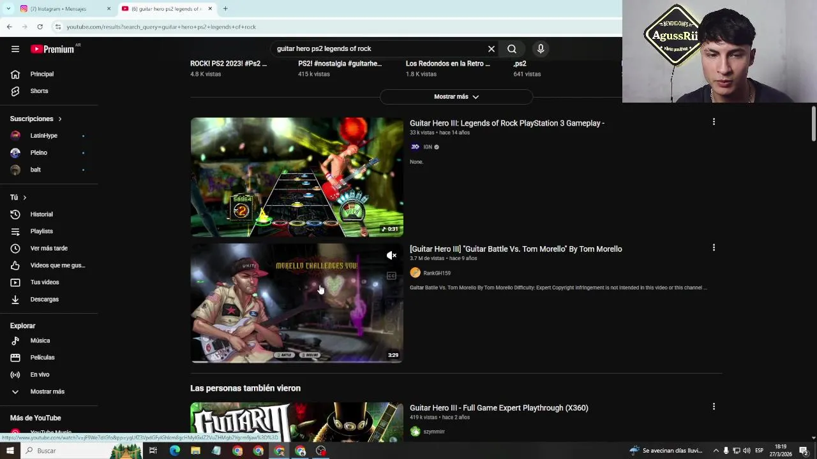Open the notifications center icon
The width and height of the screenshot is (817, 459).
804,451
